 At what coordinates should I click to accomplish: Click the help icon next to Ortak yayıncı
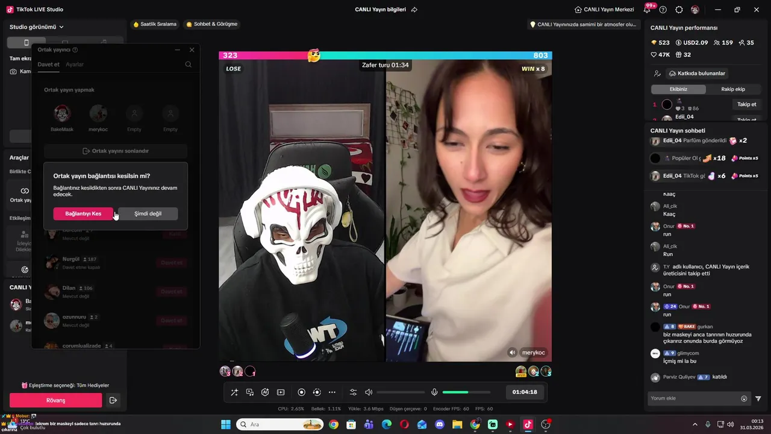[75, 50]
